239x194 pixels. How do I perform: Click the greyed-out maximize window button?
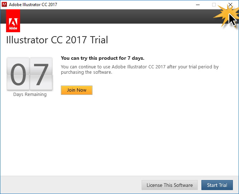(214, 5)
